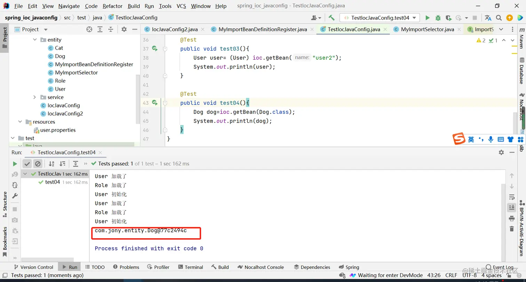Start debugging with the bug icon
Screen dimensions: 526x282
tap(438, 18)
